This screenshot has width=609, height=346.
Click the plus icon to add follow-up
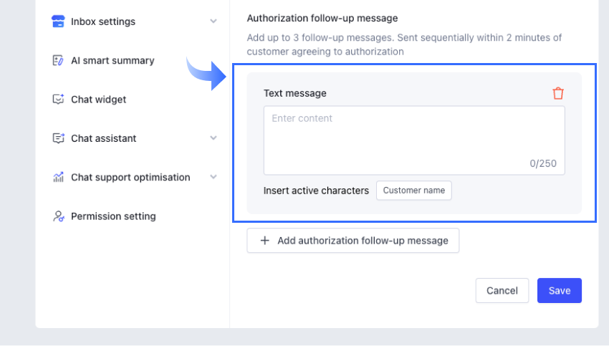click(x=264, y=241)
